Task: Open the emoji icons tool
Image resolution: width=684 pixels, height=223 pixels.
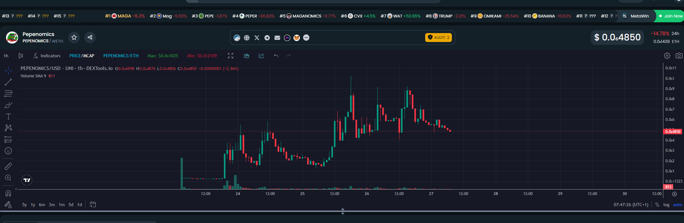Action: tap(8, 151)
